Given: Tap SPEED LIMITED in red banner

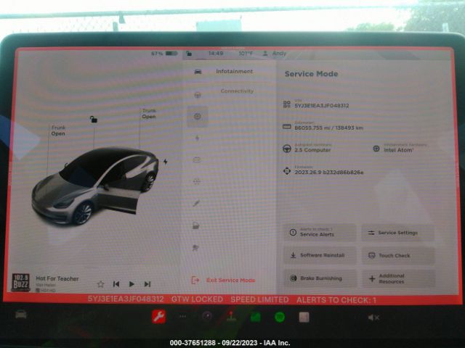Looking at the screenshot, I should pyautogui.click(x=259, y=299).
